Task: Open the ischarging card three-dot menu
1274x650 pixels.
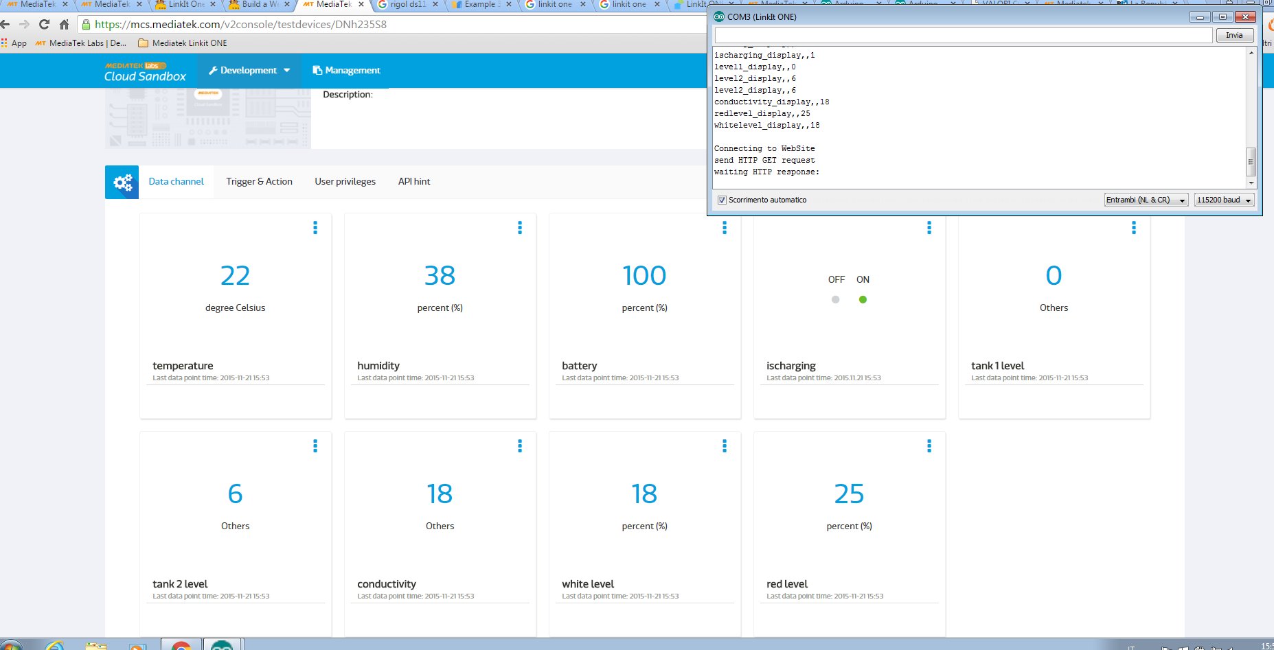Action: (929, 228)
